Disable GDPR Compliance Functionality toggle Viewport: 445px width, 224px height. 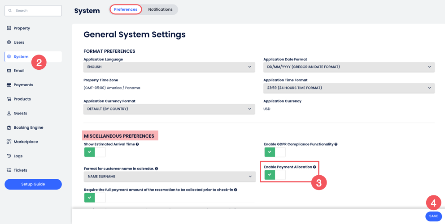[x=275, y=152]
